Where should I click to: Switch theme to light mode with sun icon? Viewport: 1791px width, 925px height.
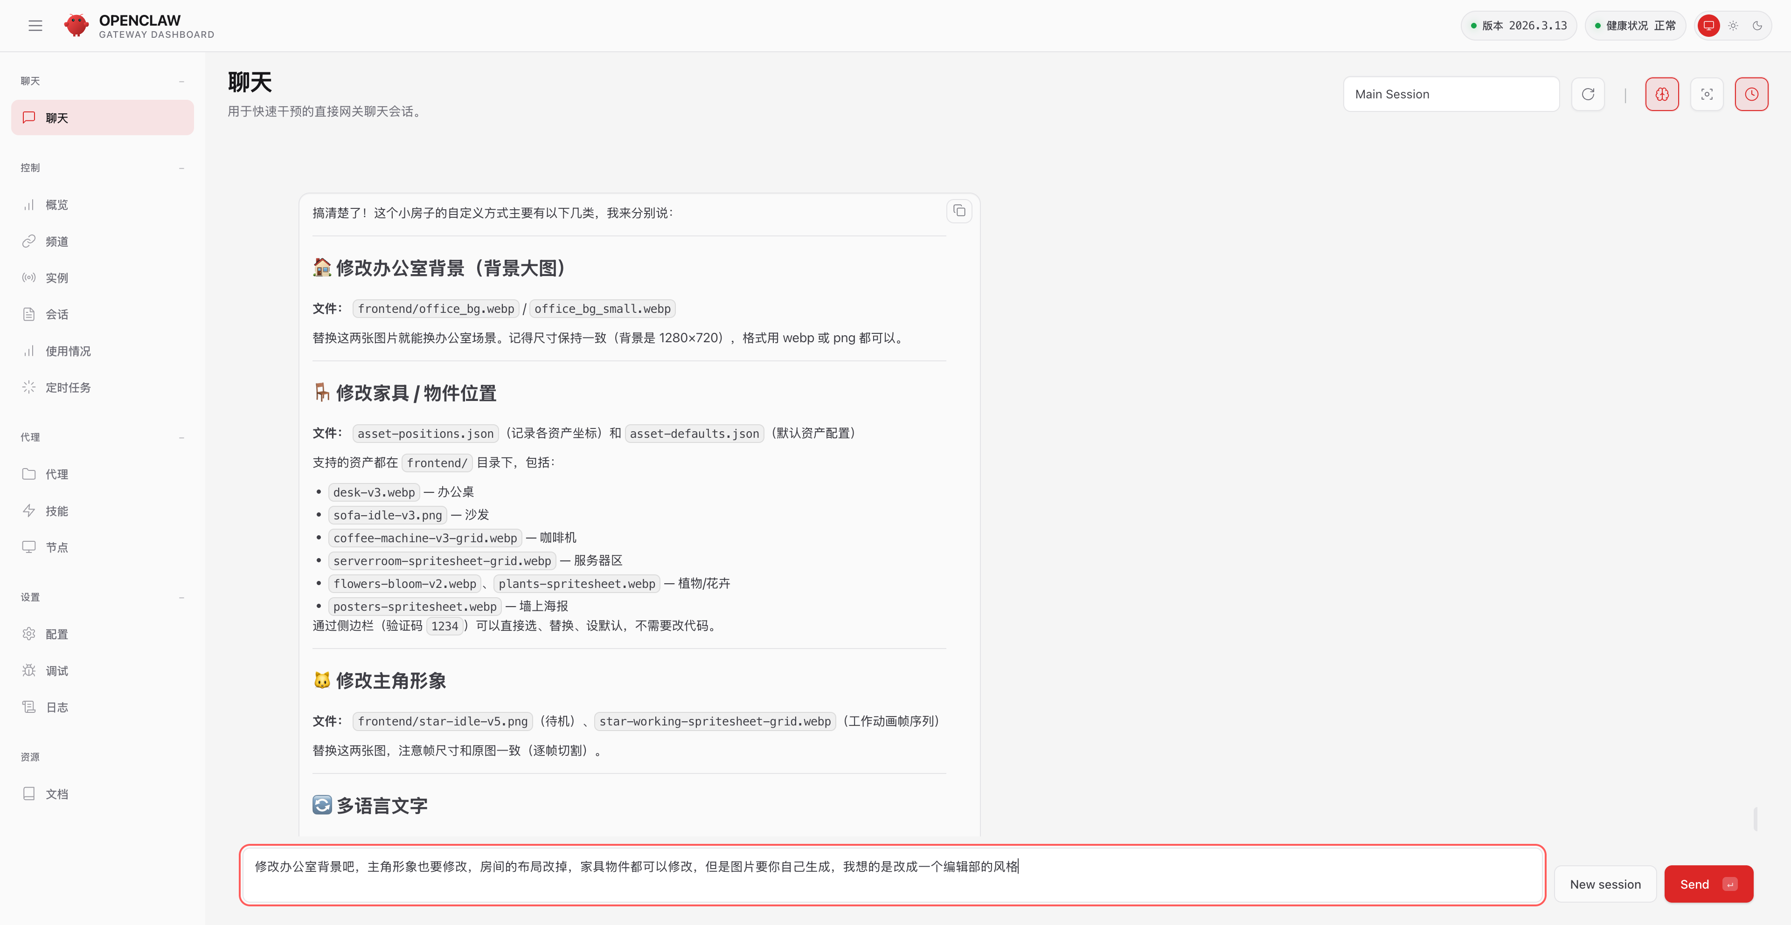point(1733,26)
